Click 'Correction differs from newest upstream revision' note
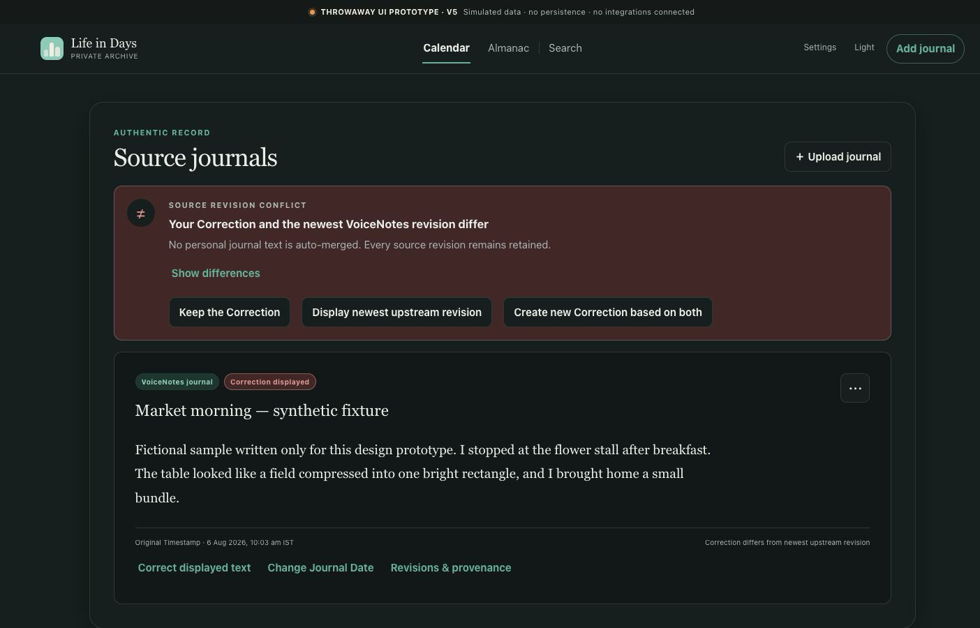The image size is (980, 628). pyautogui.click(x=787, y=542)
